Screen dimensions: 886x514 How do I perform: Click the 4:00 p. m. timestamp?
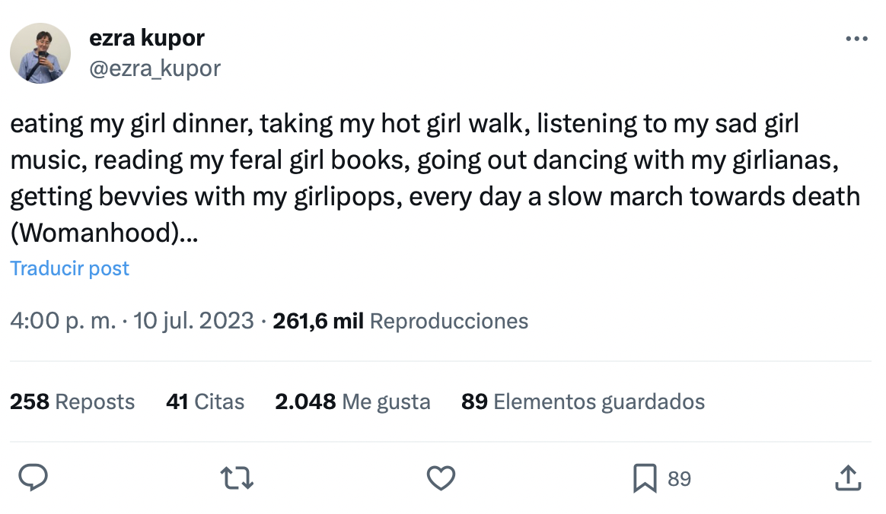point(62,321)
